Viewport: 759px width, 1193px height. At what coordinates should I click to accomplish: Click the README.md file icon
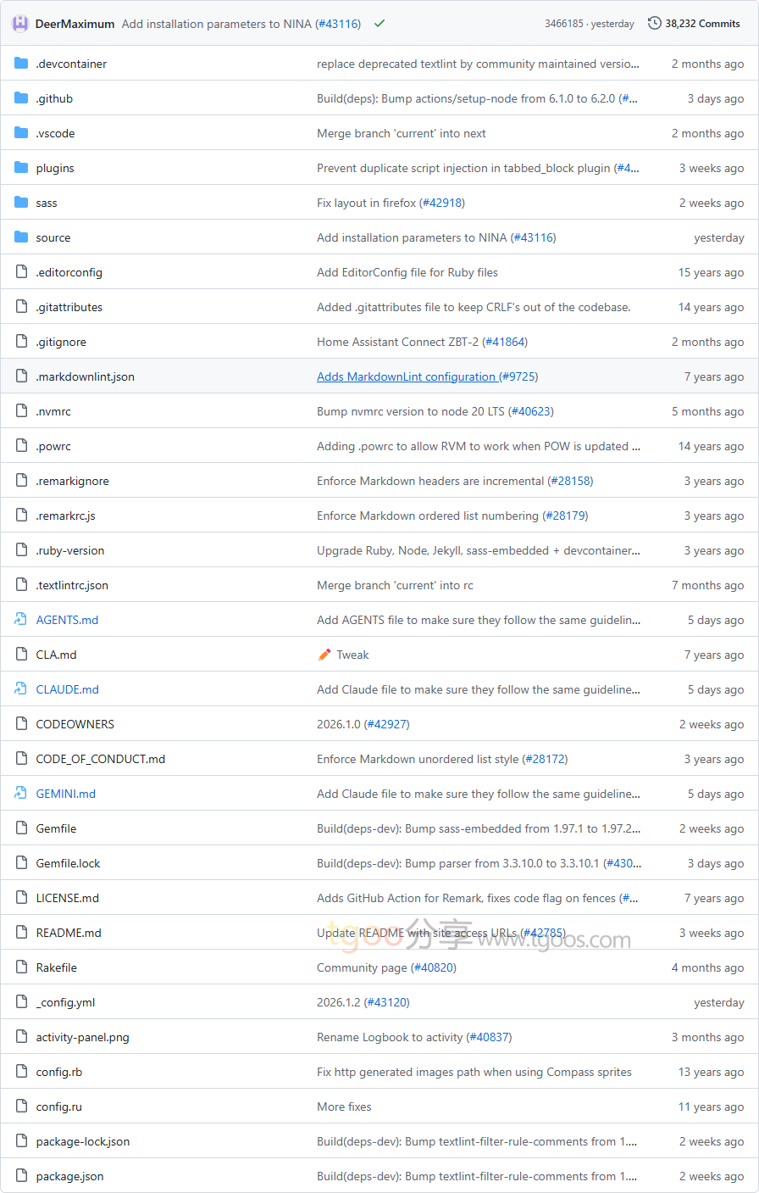tap(21, 933)
